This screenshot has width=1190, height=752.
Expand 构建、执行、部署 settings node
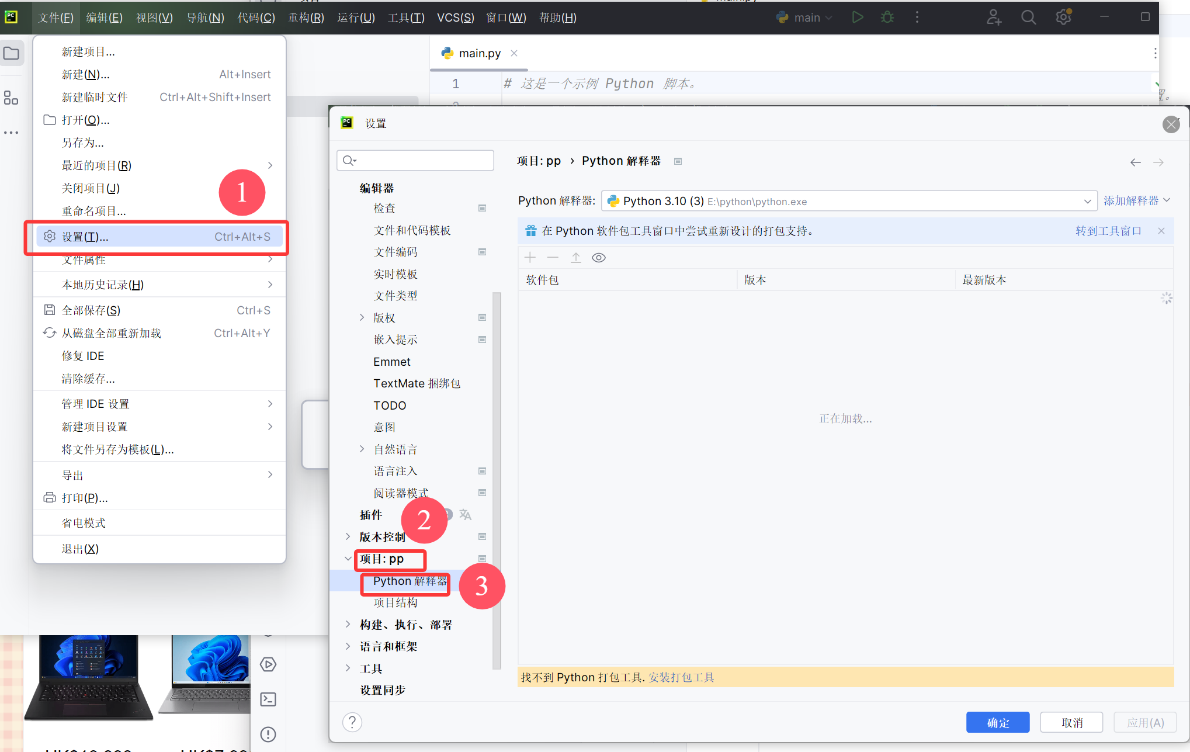tap(348, 624)
